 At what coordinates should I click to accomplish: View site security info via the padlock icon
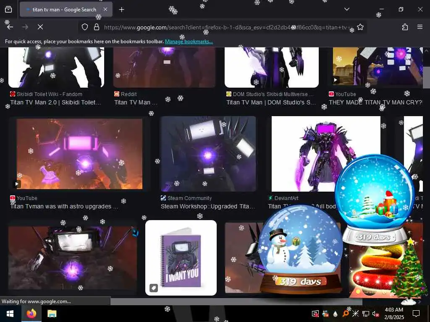(97, 27)
